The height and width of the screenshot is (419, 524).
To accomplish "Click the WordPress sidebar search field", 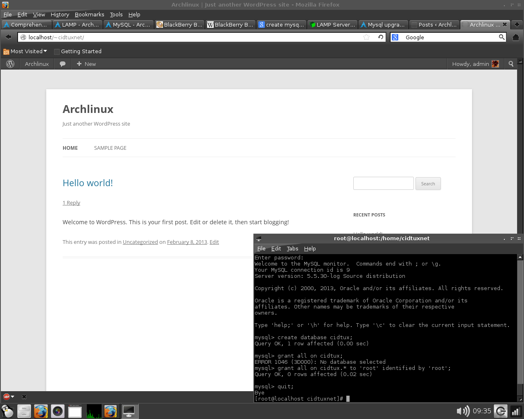I will click(x=384, y=183).
